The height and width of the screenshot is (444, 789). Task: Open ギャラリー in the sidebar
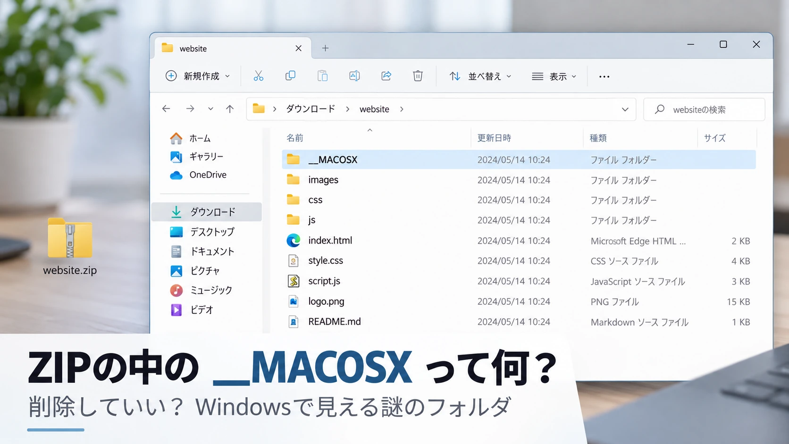197,157
